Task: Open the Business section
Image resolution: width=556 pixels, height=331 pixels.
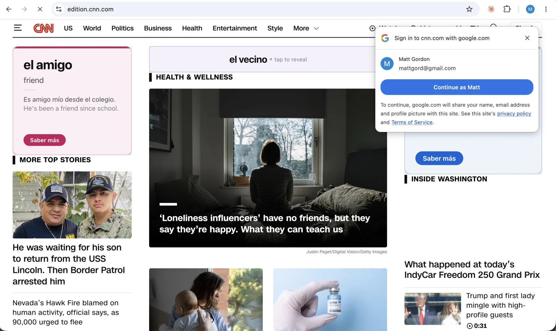Action: point(158,28)
